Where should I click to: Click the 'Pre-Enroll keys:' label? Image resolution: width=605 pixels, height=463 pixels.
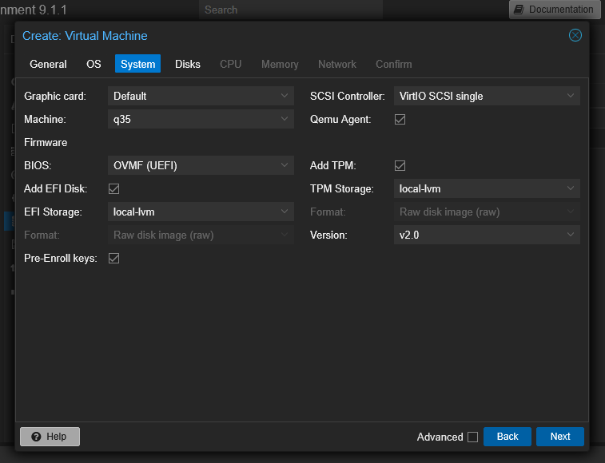[x=61, y=259]
